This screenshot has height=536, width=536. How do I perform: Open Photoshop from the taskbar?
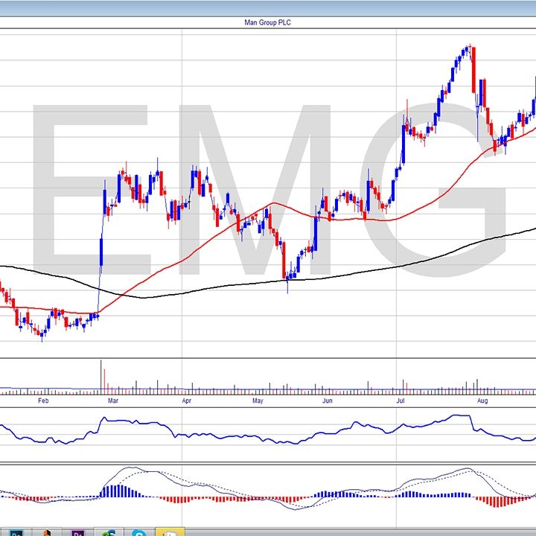click(16, 532)
